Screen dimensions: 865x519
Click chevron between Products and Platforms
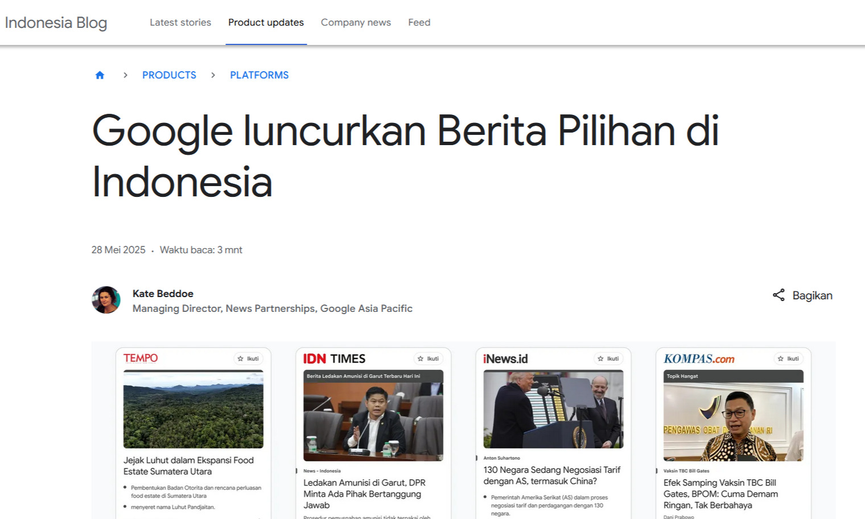[x=213, y=75]
